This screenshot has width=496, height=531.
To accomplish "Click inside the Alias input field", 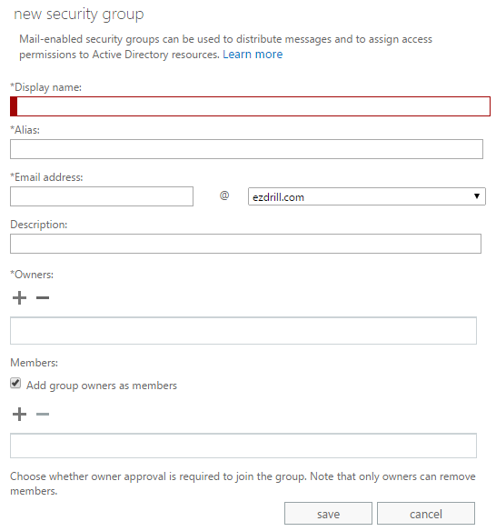I will click(246, 149).
